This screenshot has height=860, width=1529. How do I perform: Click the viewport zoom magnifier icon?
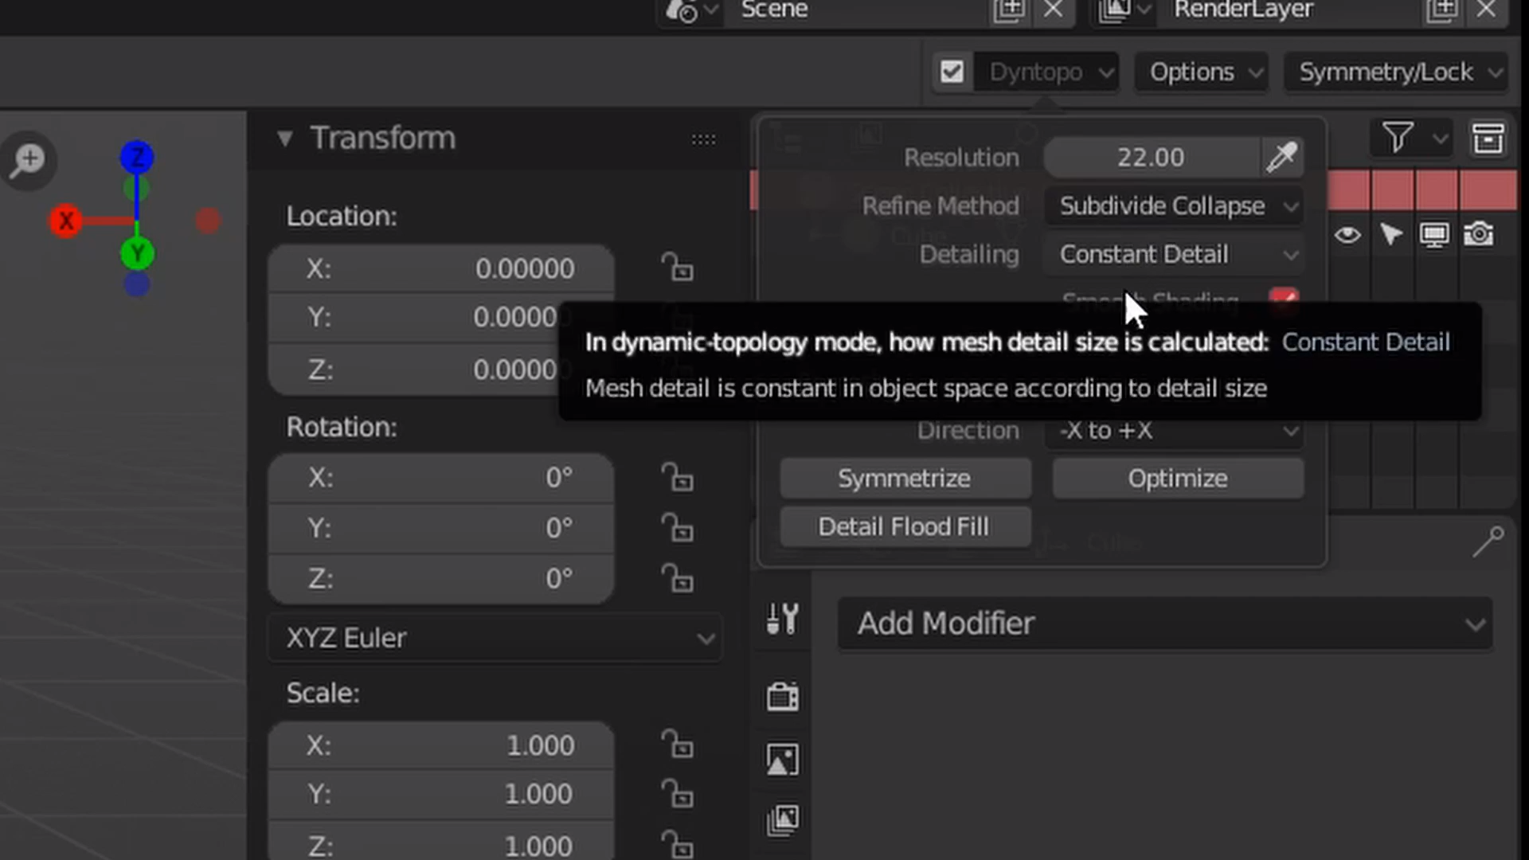(x=29, y=159)
